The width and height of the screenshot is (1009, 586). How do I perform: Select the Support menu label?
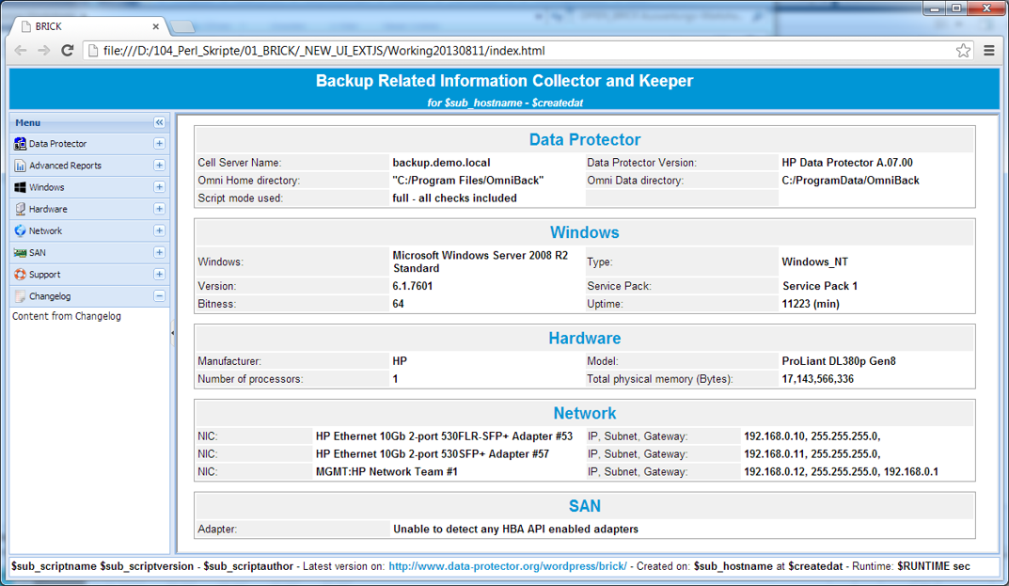click(x=44, y=275)
